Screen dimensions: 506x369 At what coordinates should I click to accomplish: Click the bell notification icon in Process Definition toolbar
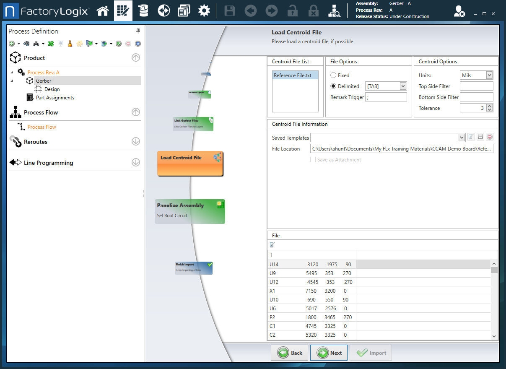pyautogui.click(x=70, y=43)
